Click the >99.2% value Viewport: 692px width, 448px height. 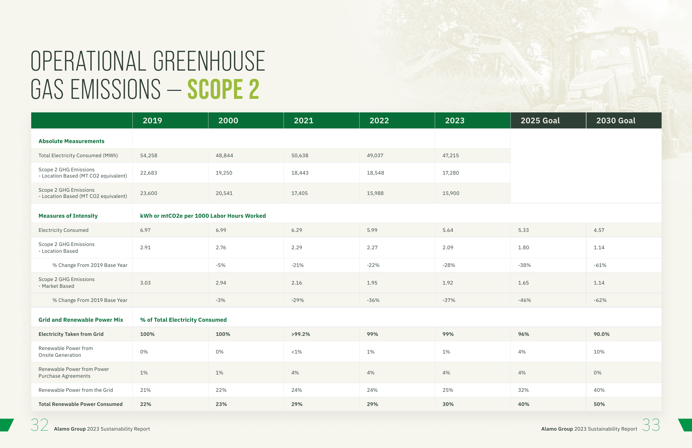pyautogui.click(x=301, y=334)
